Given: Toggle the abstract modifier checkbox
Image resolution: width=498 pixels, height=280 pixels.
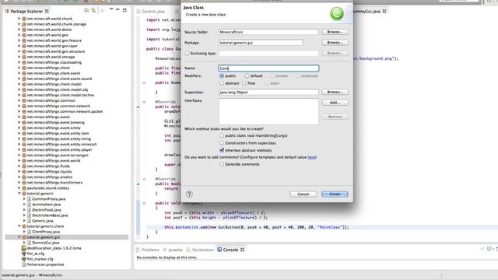Looking at the screenshot, I should pyautogui.click(x=222, y=83).
